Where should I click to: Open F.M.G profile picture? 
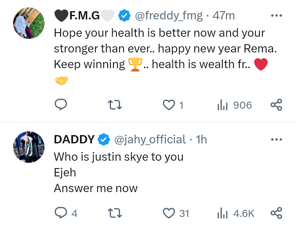click(x=29, y=22)
